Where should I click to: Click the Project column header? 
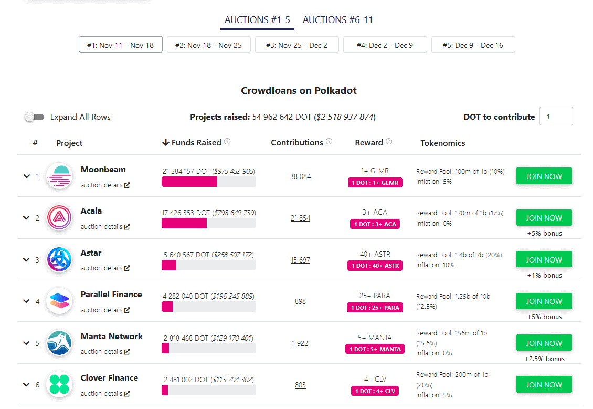(x=69, y=143)
